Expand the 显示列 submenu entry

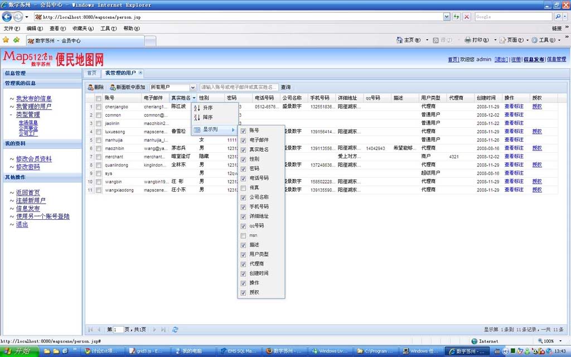pos(215,129)
